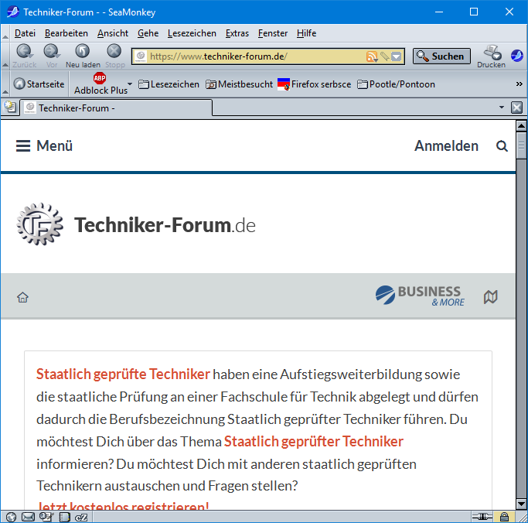This screenshot has width=528, height=523.
Task: Open the Fenster menu
Action: tap(273, 33)
